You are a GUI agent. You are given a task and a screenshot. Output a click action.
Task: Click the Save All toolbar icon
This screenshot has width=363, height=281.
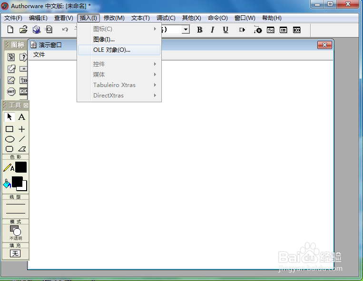(36, 29)
